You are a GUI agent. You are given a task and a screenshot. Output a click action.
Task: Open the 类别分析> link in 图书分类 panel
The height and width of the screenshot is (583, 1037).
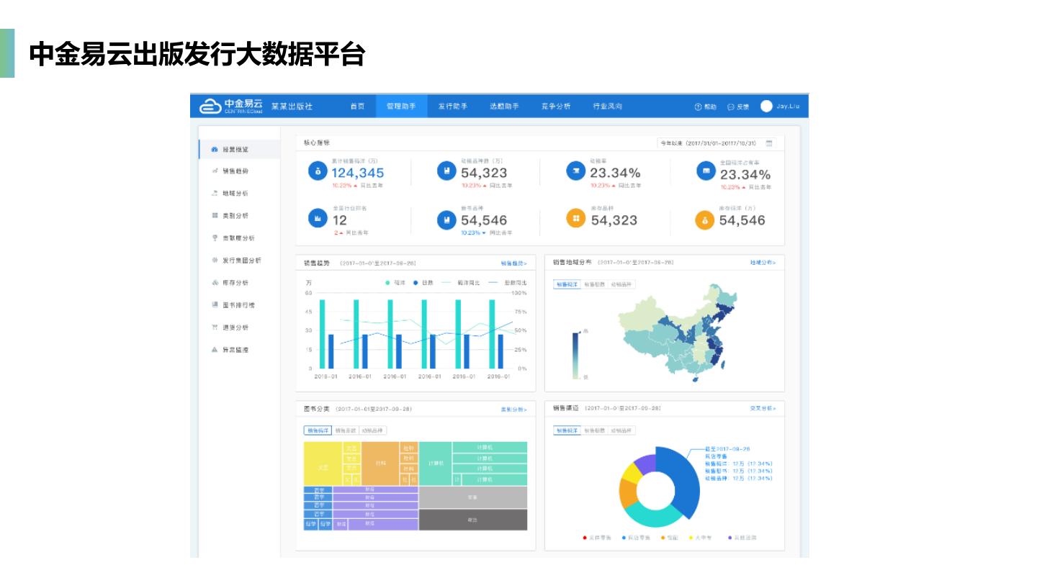pyautogui.click(x=514, y=410)
